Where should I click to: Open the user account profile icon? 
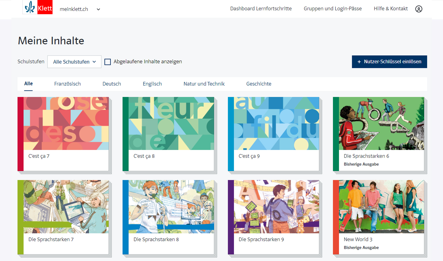(x=419, y=9)
